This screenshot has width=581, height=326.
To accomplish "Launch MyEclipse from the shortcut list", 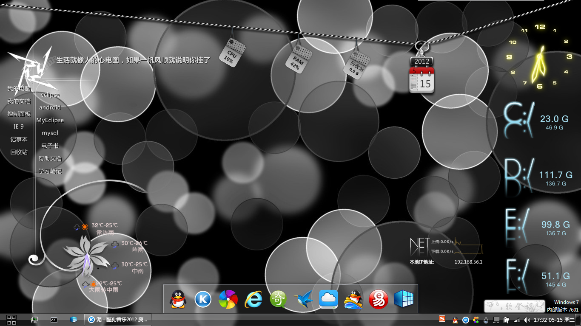I will click(x=50, y=121).
